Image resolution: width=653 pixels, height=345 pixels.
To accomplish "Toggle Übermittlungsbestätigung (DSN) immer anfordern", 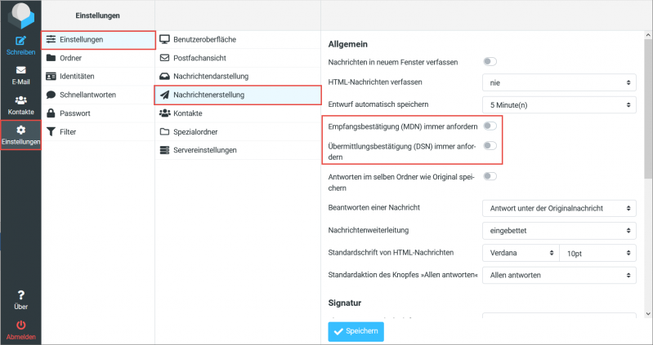I will (490, 145).
